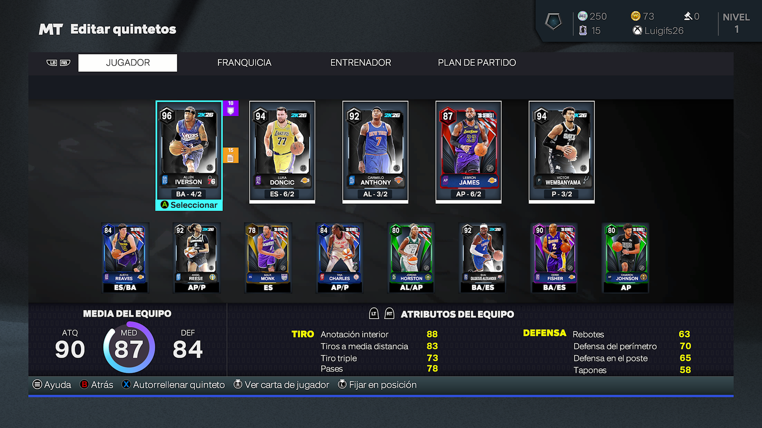Pick the Tina Charles bench card
The height and width of the screenshot is (428, 762).
point(340,257)
